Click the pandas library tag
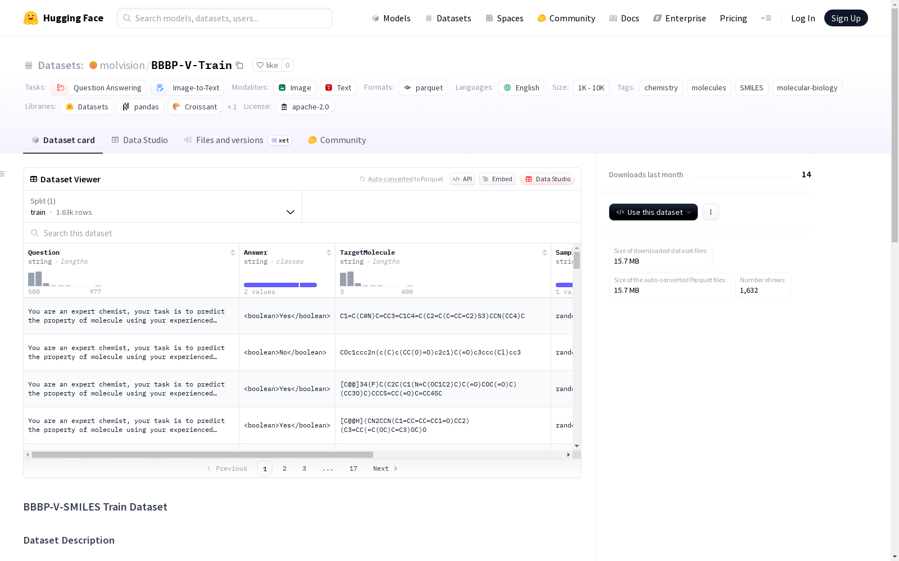This screenshot has height=561, width=899. tap(140, 107)
